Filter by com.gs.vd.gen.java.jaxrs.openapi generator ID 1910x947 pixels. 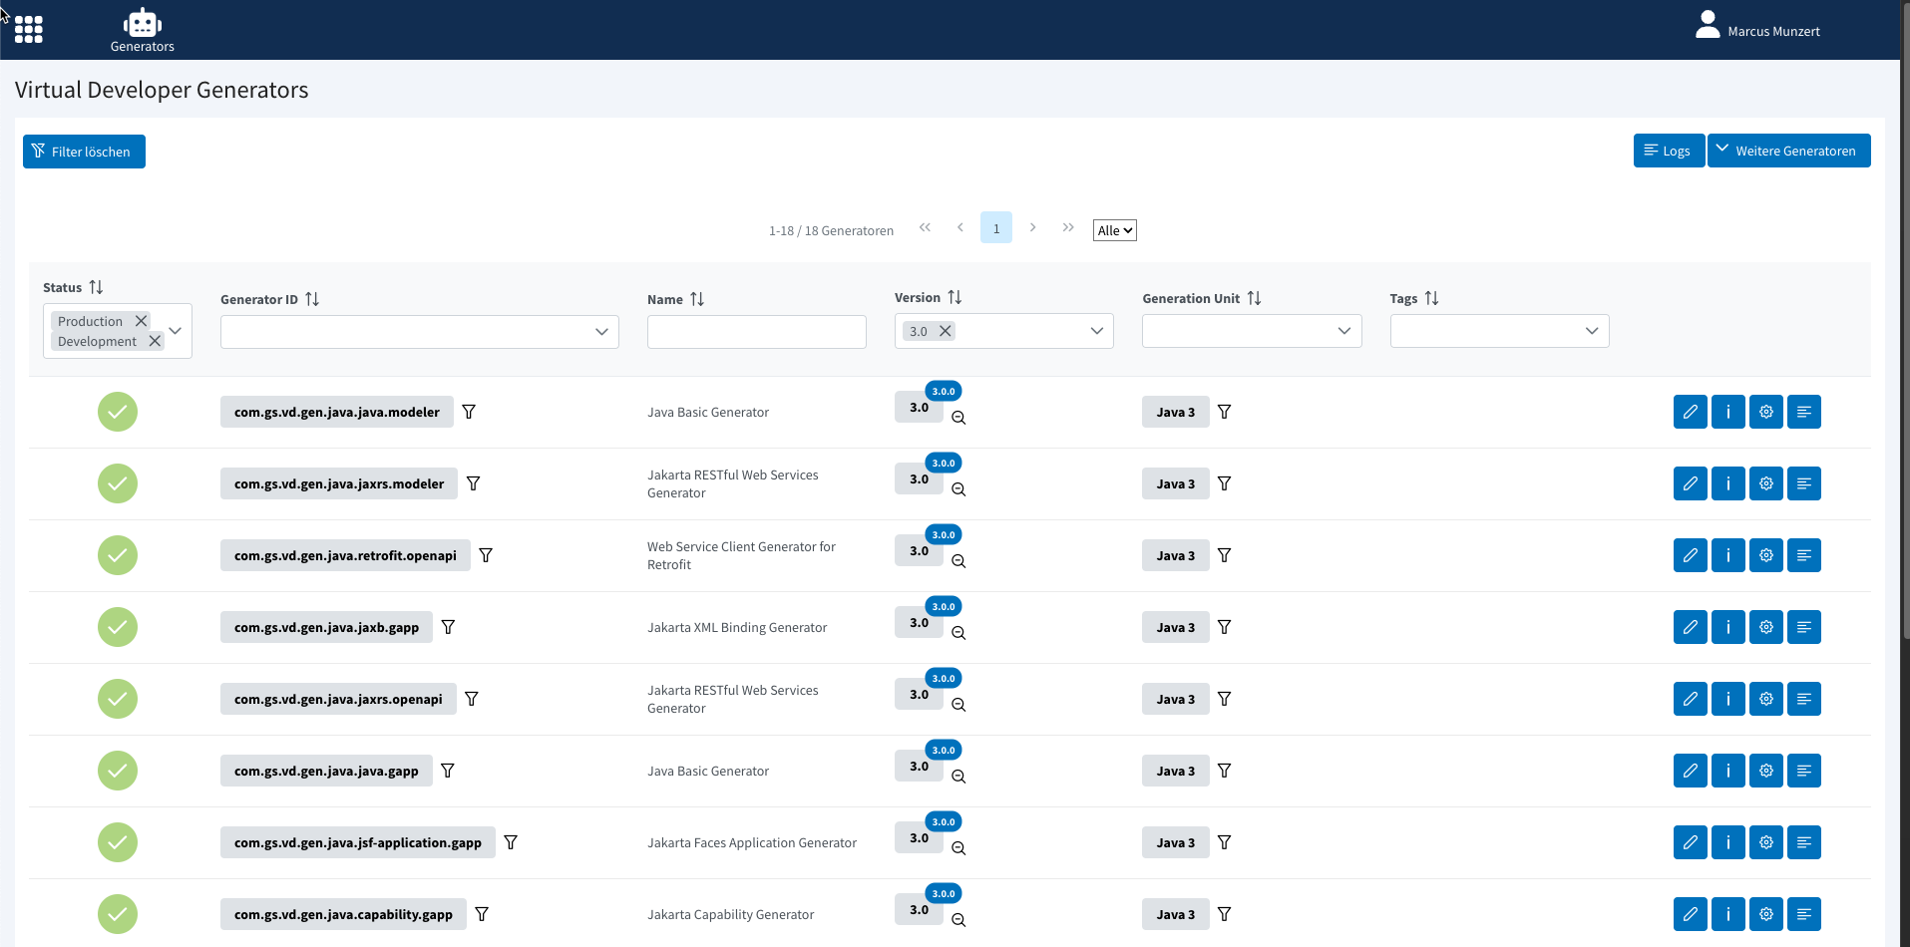pos(472,699)
